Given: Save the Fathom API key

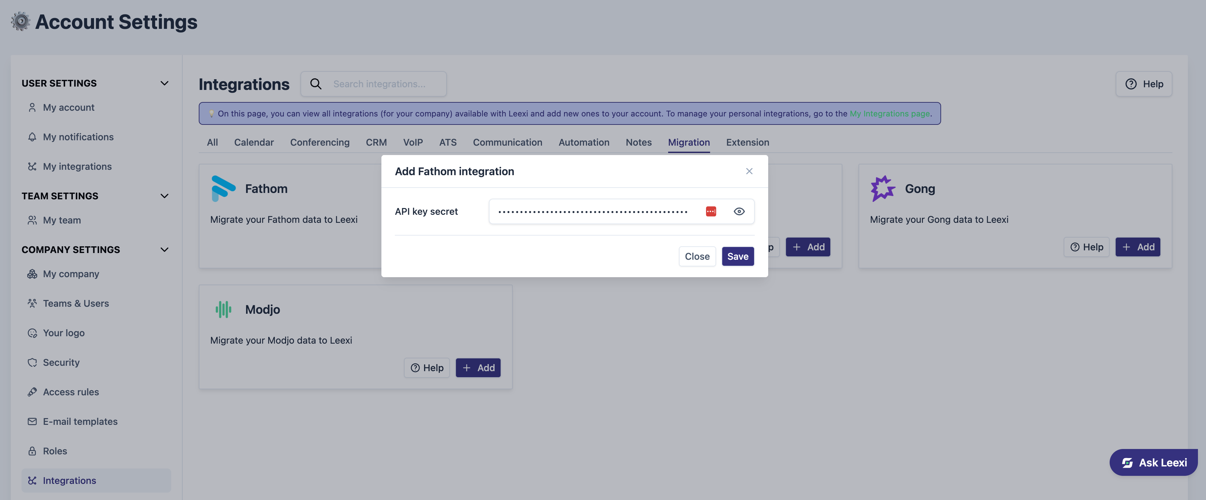Looking at the screenshot, I should (737, 256).
